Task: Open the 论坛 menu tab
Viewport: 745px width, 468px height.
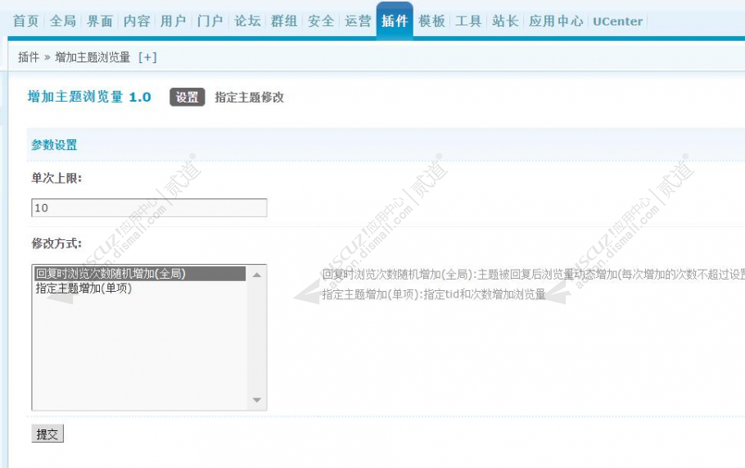Action: [247, 21]
